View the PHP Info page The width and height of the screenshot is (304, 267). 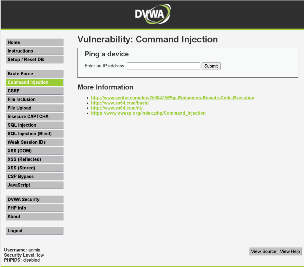[34, 208]
